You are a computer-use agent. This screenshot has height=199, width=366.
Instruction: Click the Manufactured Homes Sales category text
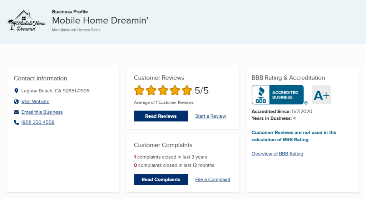(x=76, y=30)
